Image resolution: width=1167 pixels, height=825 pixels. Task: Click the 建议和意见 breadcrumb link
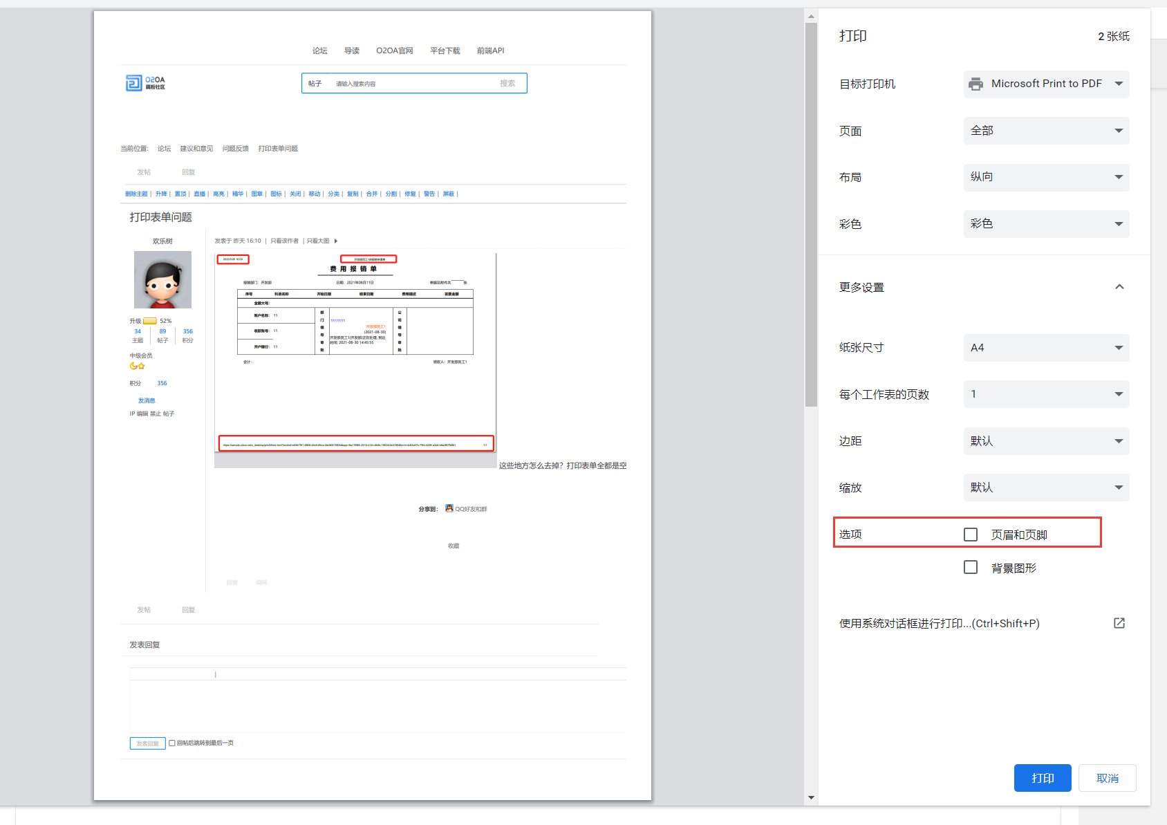[x=196, y=149]
